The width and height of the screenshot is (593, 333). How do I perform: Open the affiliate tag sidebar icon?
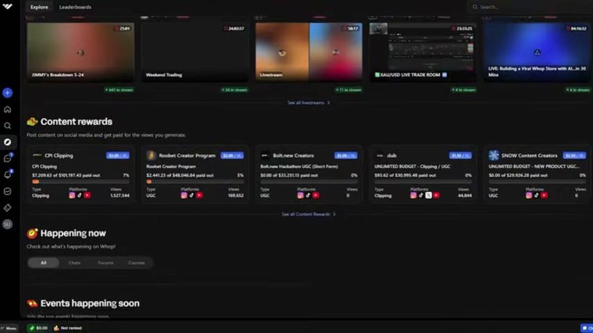coord(7,207)
